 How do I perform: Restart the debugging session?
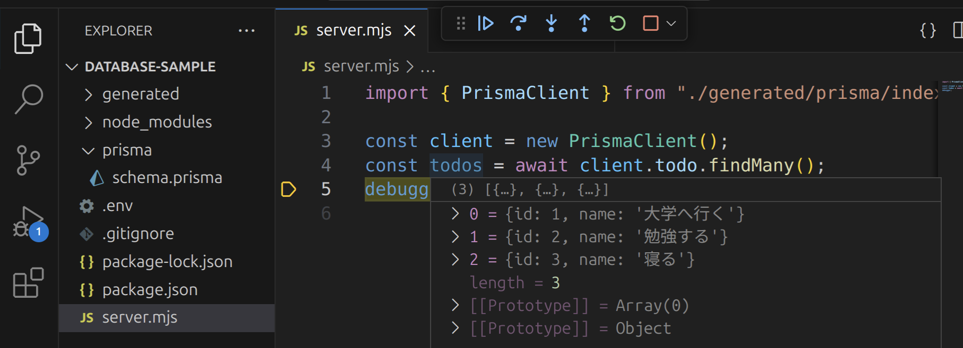(x=617, y=23)
